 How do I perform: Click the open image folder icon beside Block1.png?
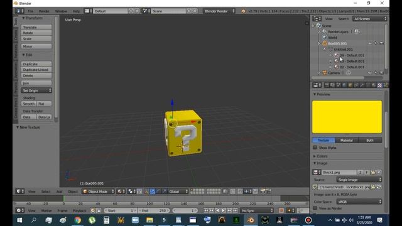pos(373,172)
